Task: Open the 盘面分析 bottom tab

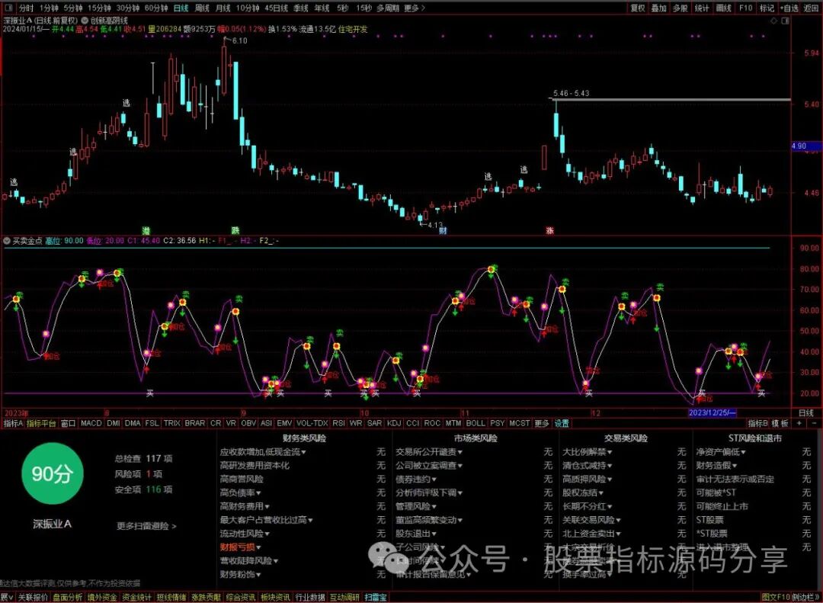Action: pos(68,598)
